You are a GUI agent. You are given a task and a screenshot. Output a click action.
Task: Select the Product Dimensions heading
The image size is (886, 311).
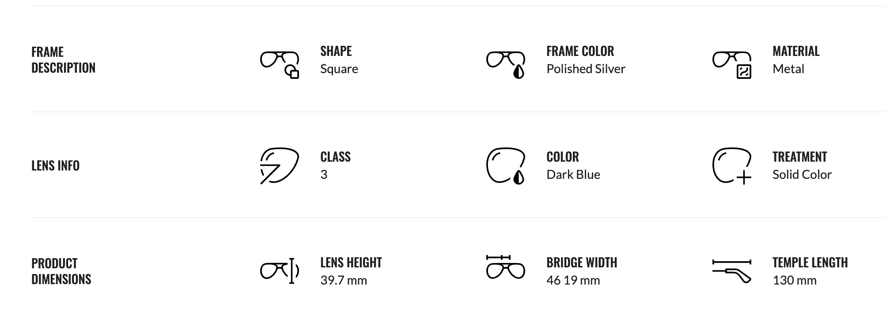tap(61, 271)
